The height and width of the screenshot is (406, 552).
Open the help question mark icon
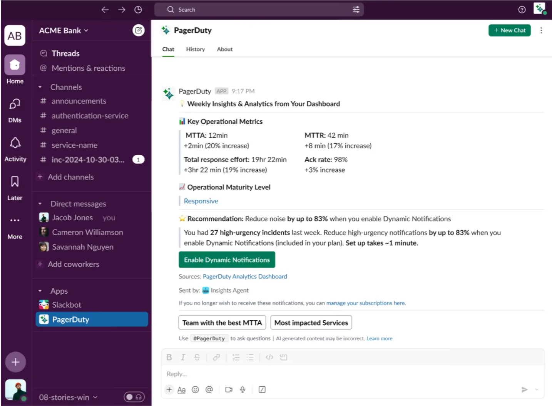click(522, 10)
